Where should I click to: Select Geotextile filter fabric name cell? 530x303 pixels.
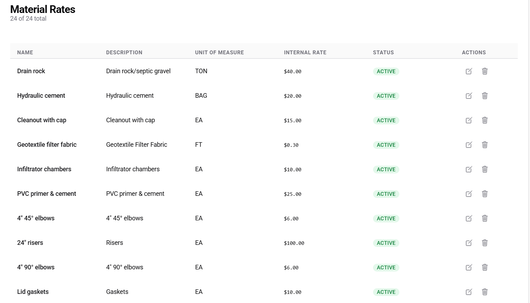47,145
